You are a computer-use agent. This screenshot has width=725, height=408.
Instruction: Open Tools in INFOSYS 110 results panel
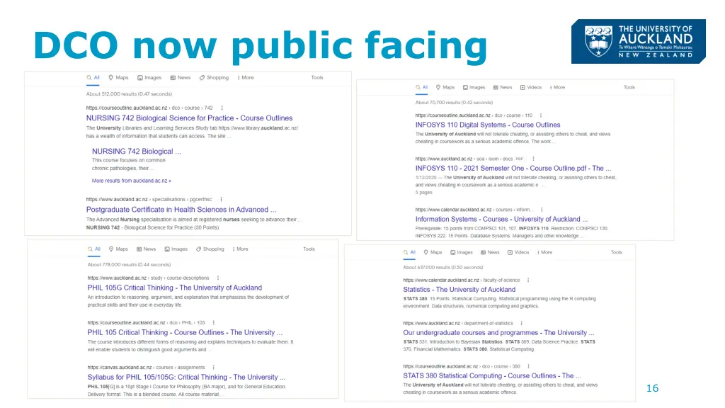tap(629, 87)
